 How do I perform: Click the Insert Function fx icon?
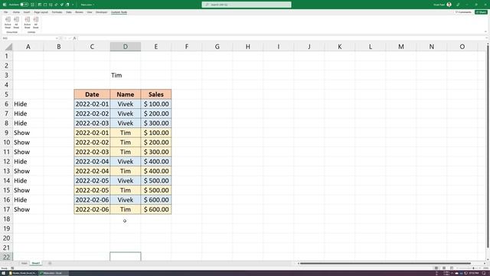tap(74, 38)
